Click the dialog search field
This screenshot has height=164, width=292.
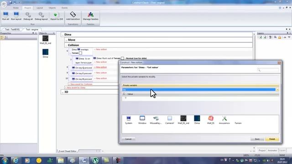click(x=268, y=70)
